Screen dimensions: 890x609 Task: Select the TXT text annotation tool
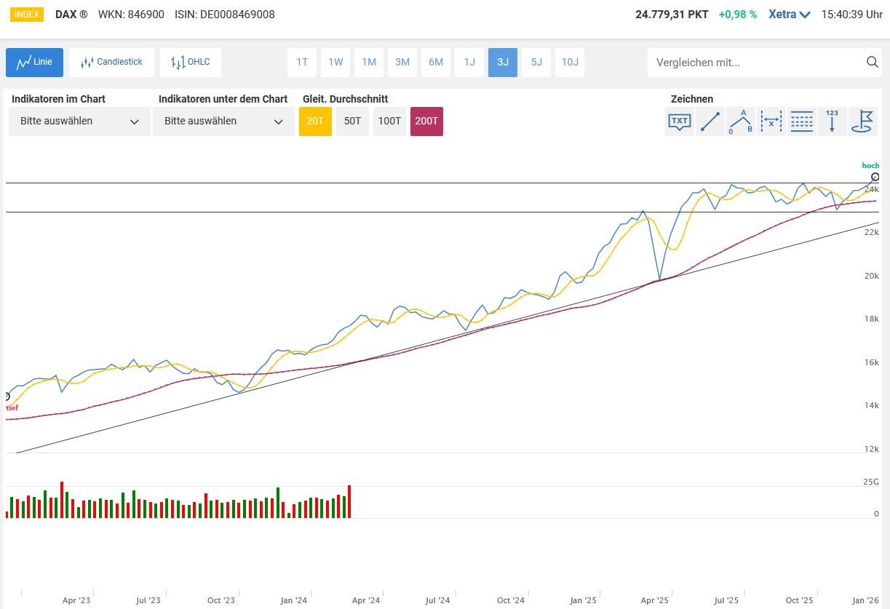pos(680,122)
